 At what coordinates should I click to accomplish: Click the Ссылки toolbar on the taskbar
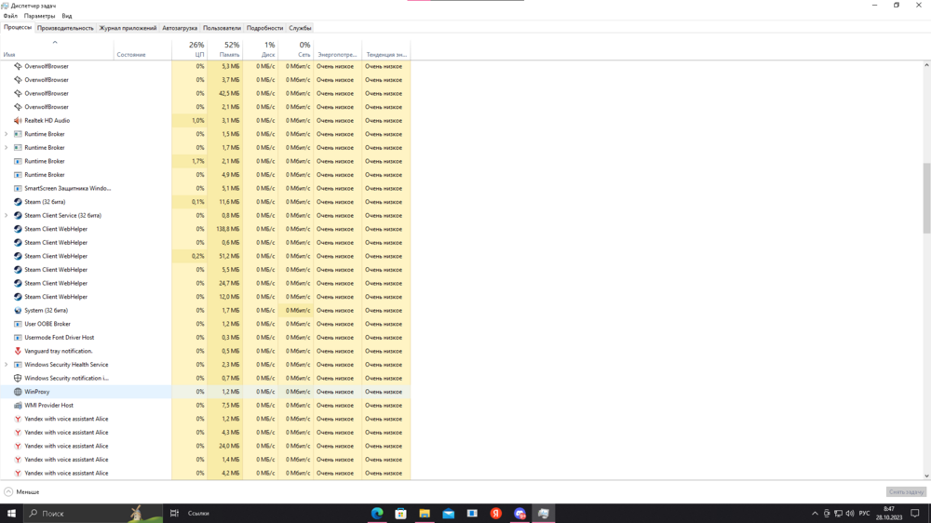pos(198,514)
